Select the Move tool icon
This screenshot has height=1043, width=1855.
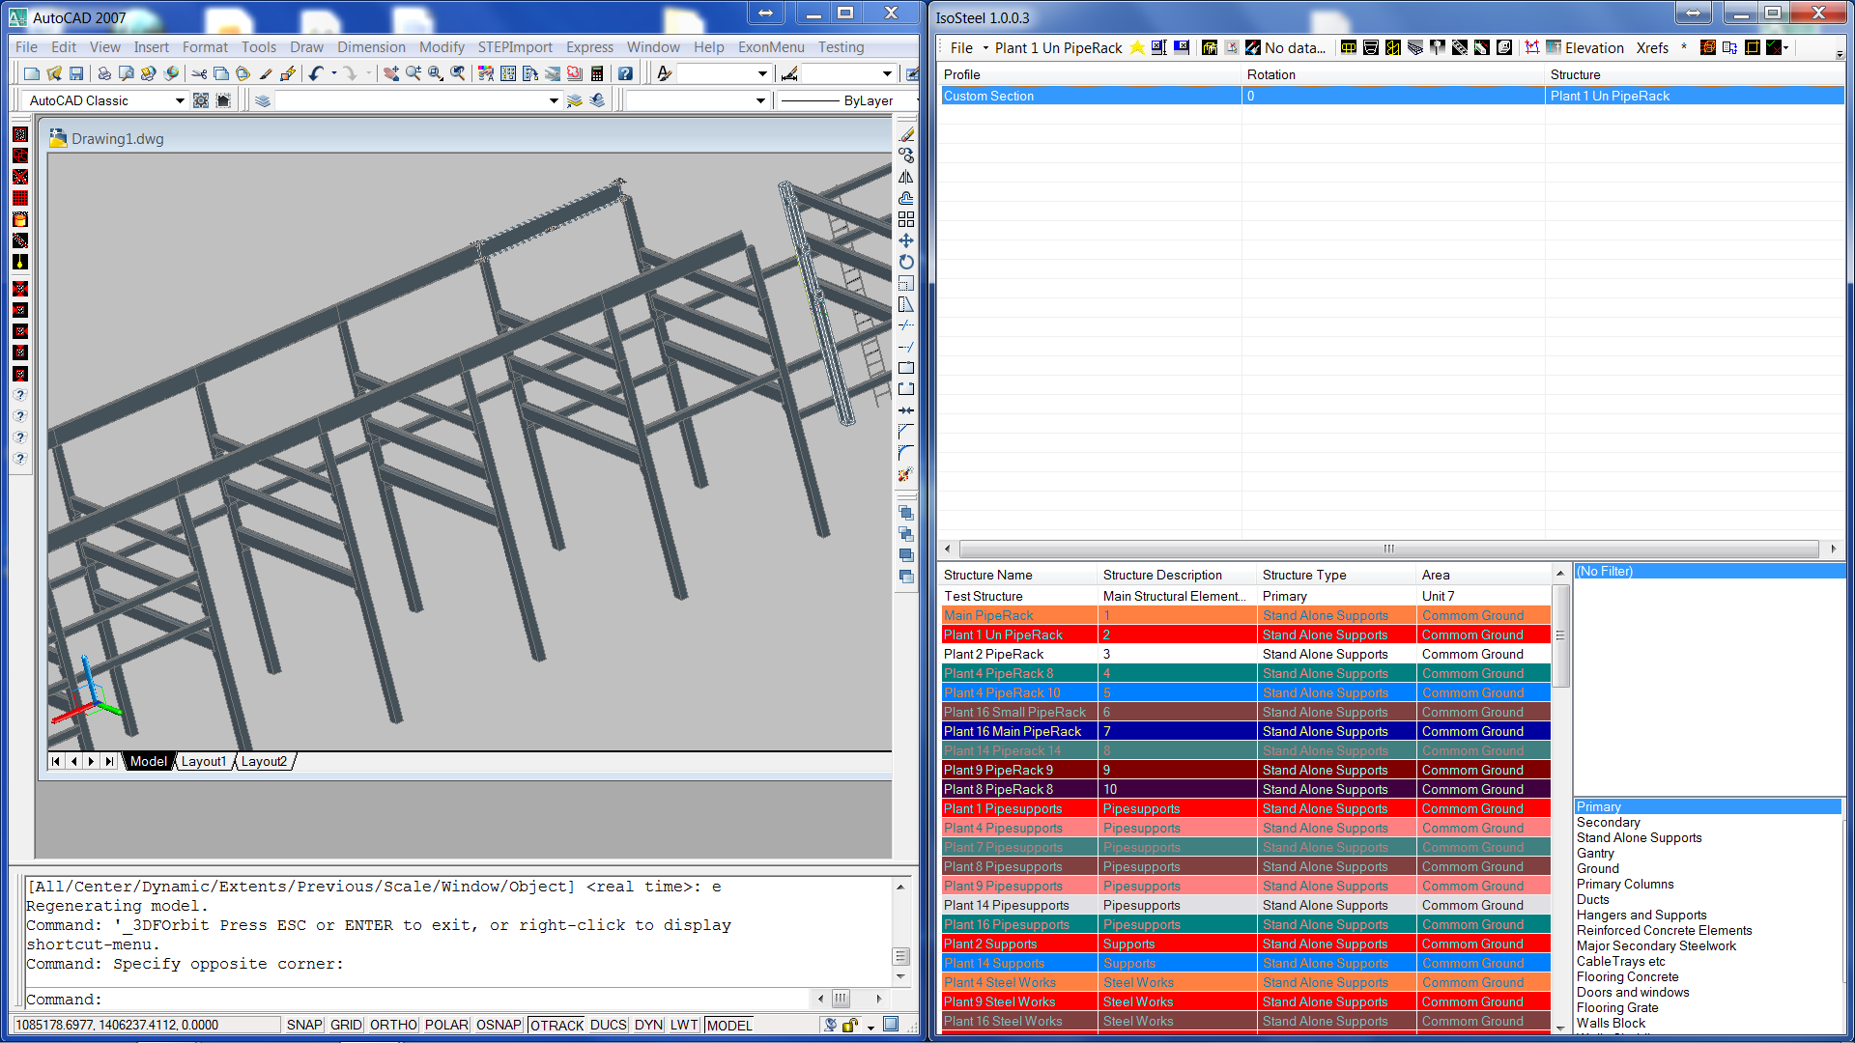pyautogui.click(x=906, y=240)
